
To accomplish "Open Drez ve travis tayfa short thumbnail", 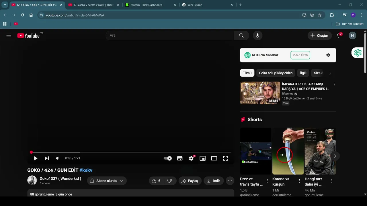I will (256, 151).
